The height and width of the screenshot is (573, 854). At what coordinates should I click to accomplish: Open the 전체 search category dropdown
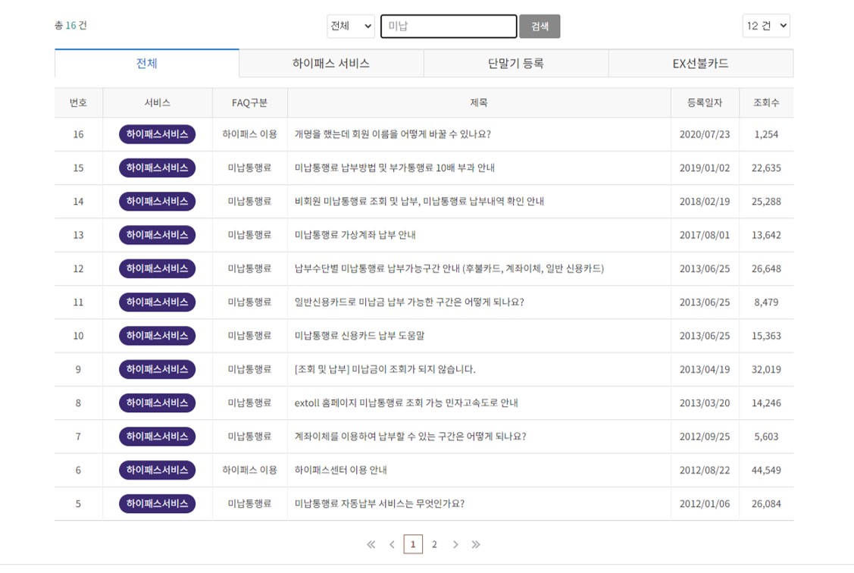(x=351, y=26)
